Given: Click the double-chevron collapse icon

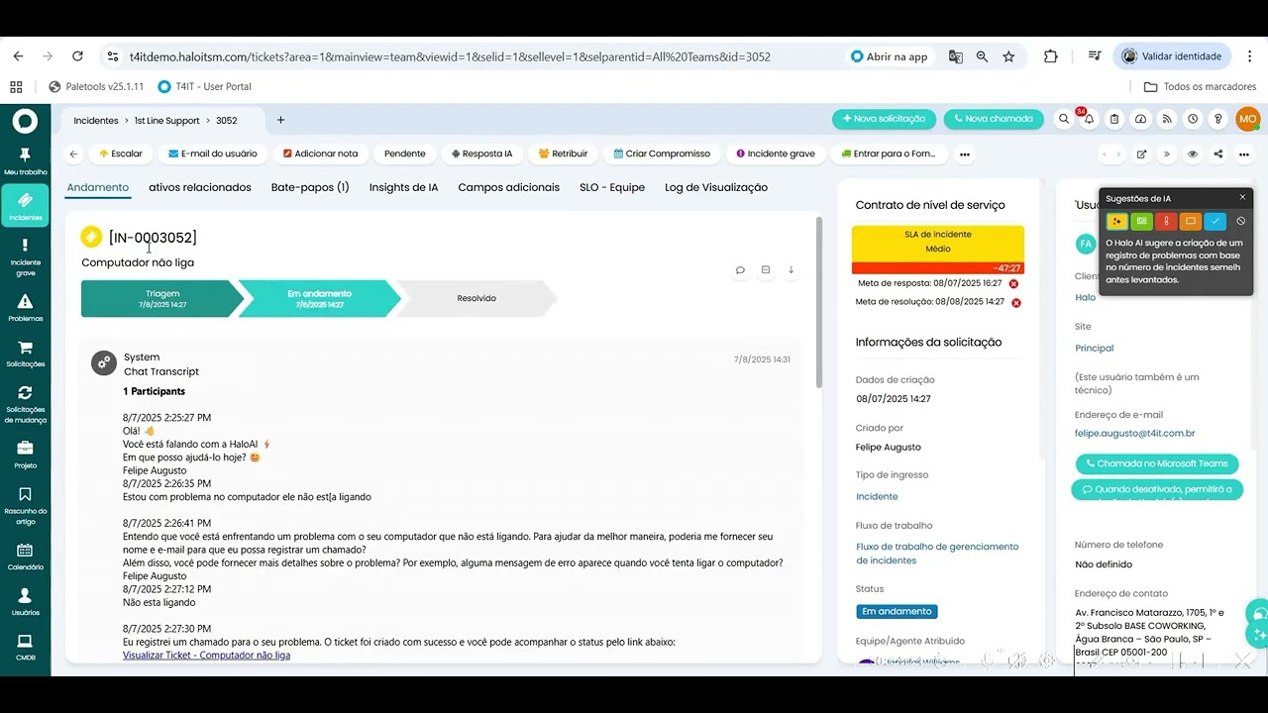Looking at the screenshot, I should (1166, 154).
